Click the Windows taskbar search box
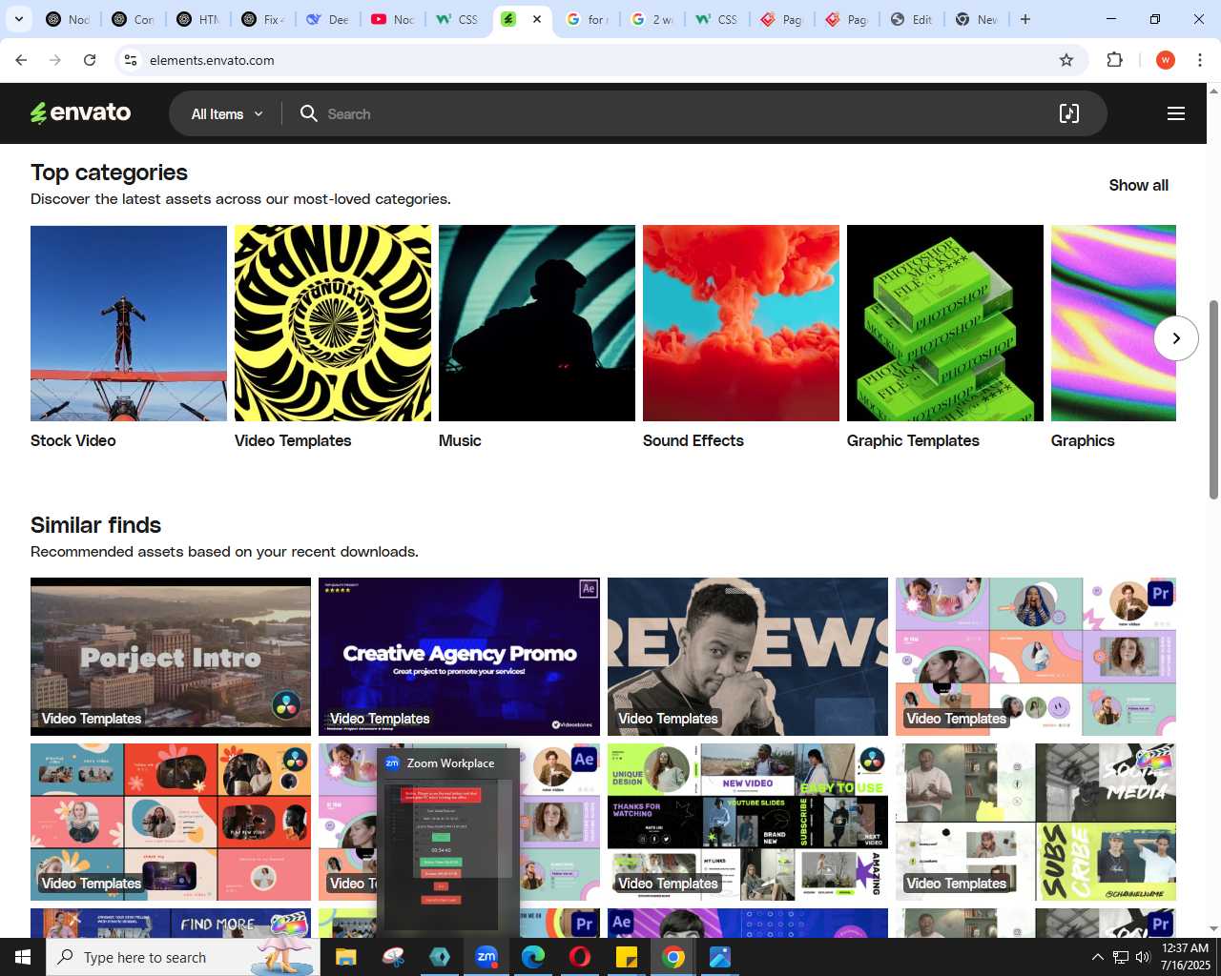 pos(183,957)
